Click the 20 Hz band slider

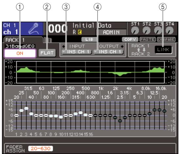(16, 115)
